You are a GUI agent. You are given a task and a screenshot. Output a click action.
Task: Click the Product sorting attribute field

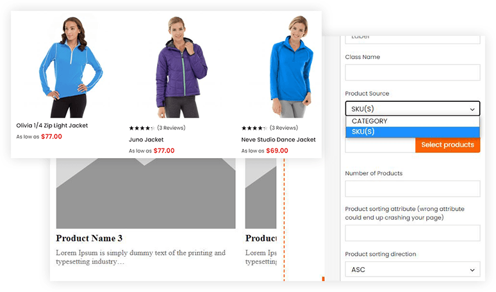coord(413,233)
